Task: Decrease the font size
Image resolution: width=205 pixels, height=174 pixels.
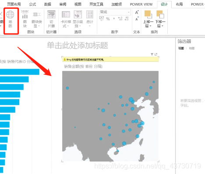Action: 137,19
